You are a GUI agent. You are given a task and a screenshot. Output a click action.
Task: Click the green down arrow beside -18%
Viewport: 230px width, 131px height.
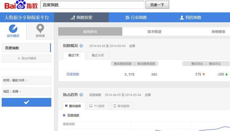[226, 74]
